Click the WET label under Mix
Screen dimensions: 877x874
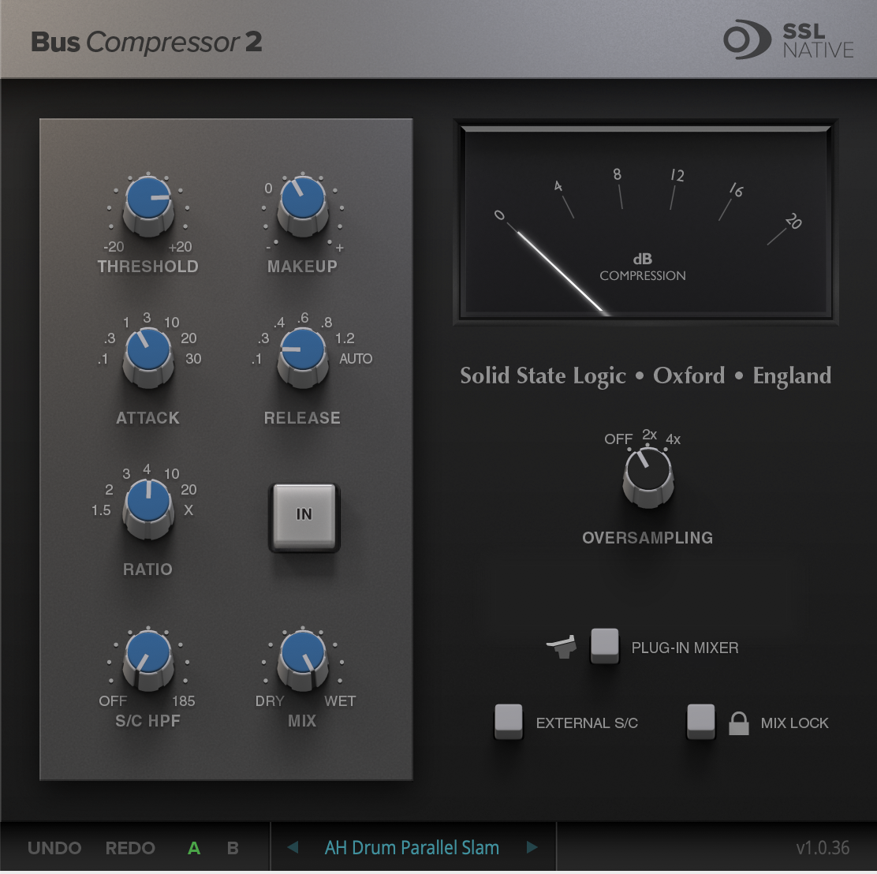click(340, 700)
